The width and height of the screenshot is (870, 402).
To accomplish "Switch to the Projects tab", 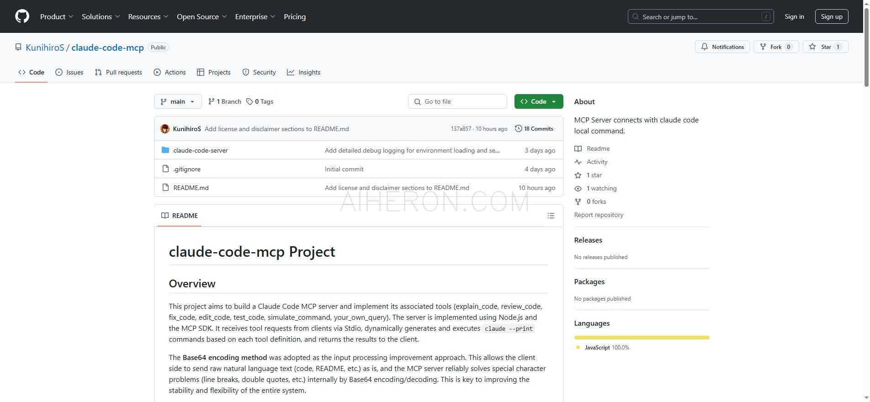I will click(x=213, y=72).
